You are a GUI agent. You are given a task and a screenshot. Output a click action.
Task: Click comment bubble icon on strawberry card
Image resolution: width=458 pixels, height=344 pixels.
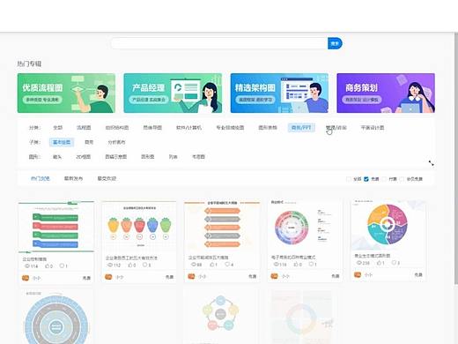pos(144,265)
